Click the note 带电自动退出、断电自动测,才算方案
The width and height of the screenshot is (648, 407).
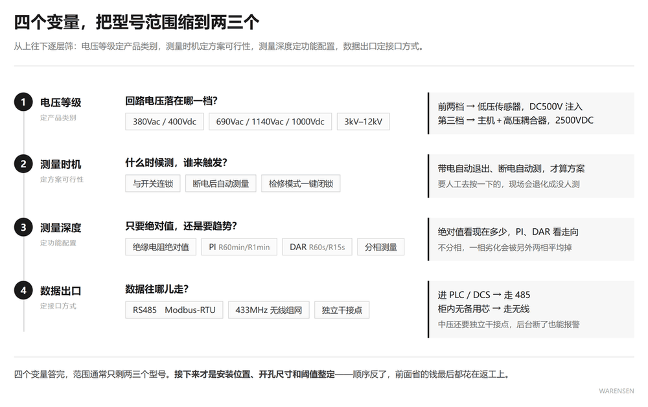(x=511, y=169)
